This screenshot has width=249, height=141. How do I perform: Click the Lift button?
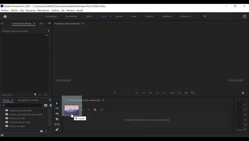[x=172, y=93]
